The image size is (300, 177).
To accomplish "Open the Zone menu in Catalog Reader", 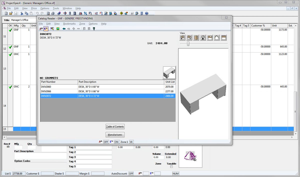I will point(82,24).
